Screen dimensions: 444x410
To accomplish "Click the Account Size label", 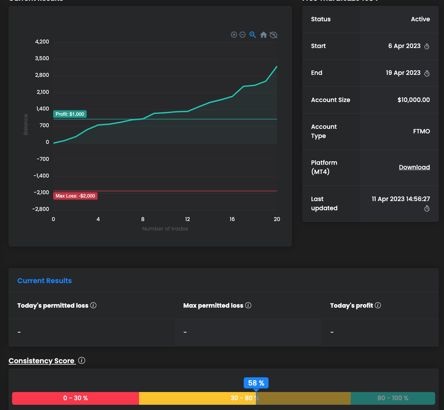I will (330, 100).
